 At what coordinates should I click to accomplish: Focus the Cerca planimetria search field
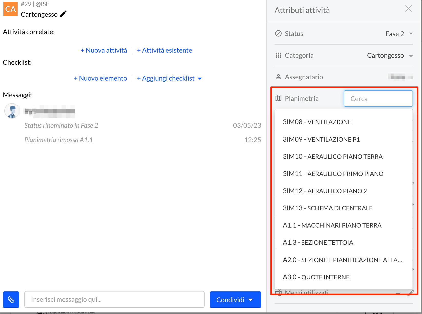click(x=378, y=99)
